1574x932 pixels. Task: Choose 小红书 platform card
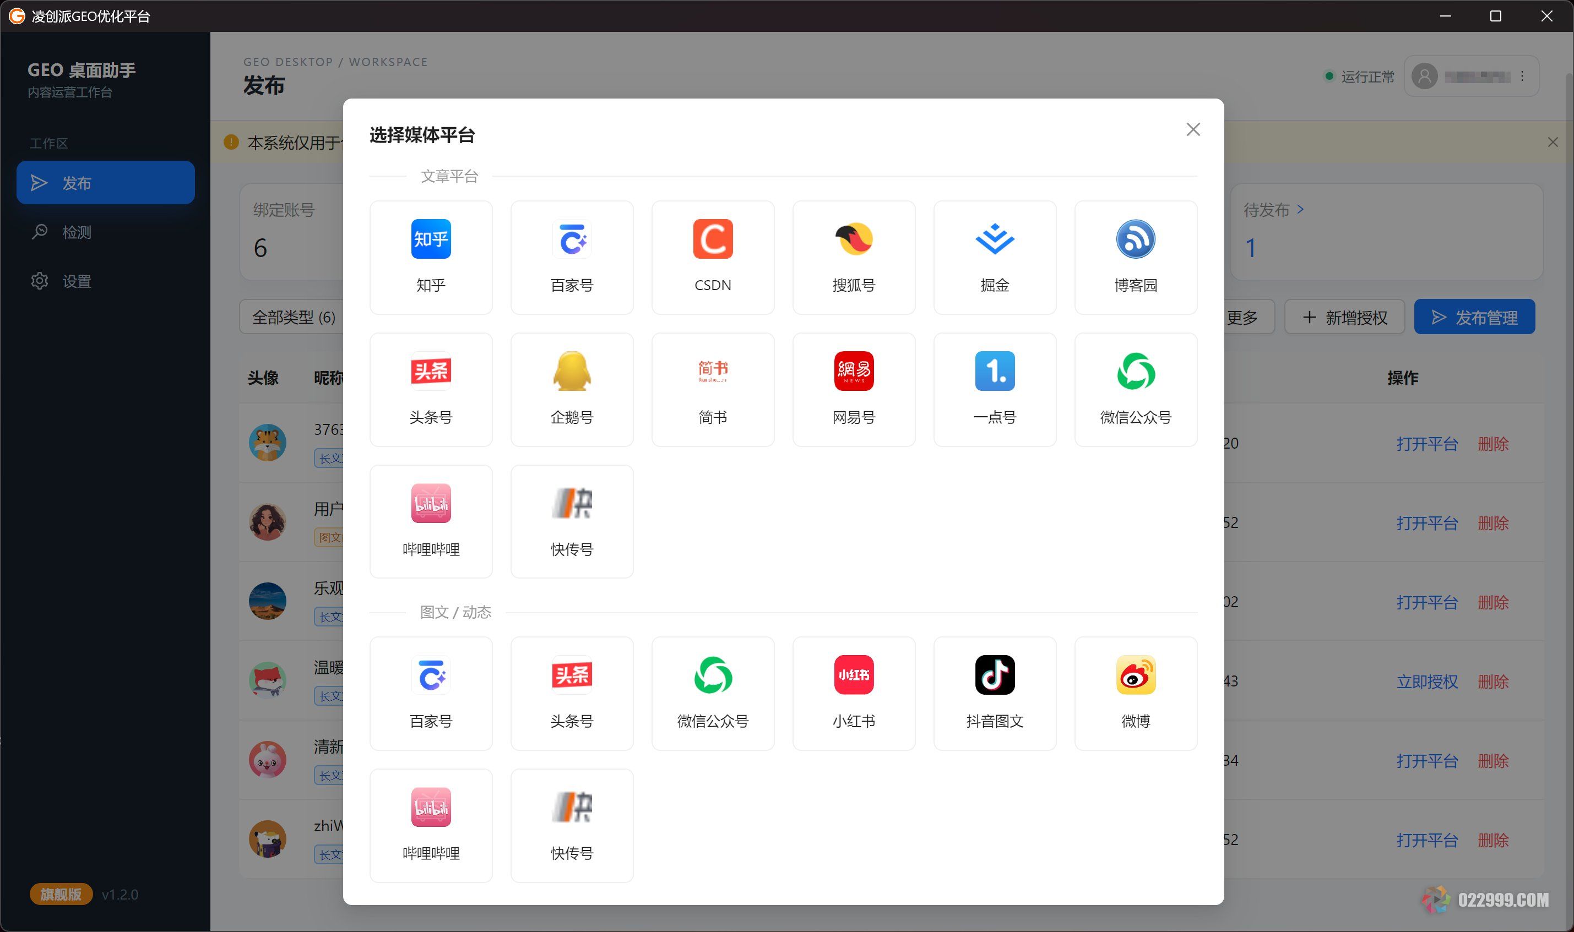click(854, 693)
